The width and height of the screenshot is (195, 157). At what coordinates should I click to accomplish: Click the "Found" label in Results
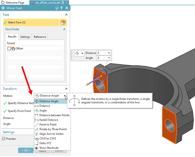point(11,43)
